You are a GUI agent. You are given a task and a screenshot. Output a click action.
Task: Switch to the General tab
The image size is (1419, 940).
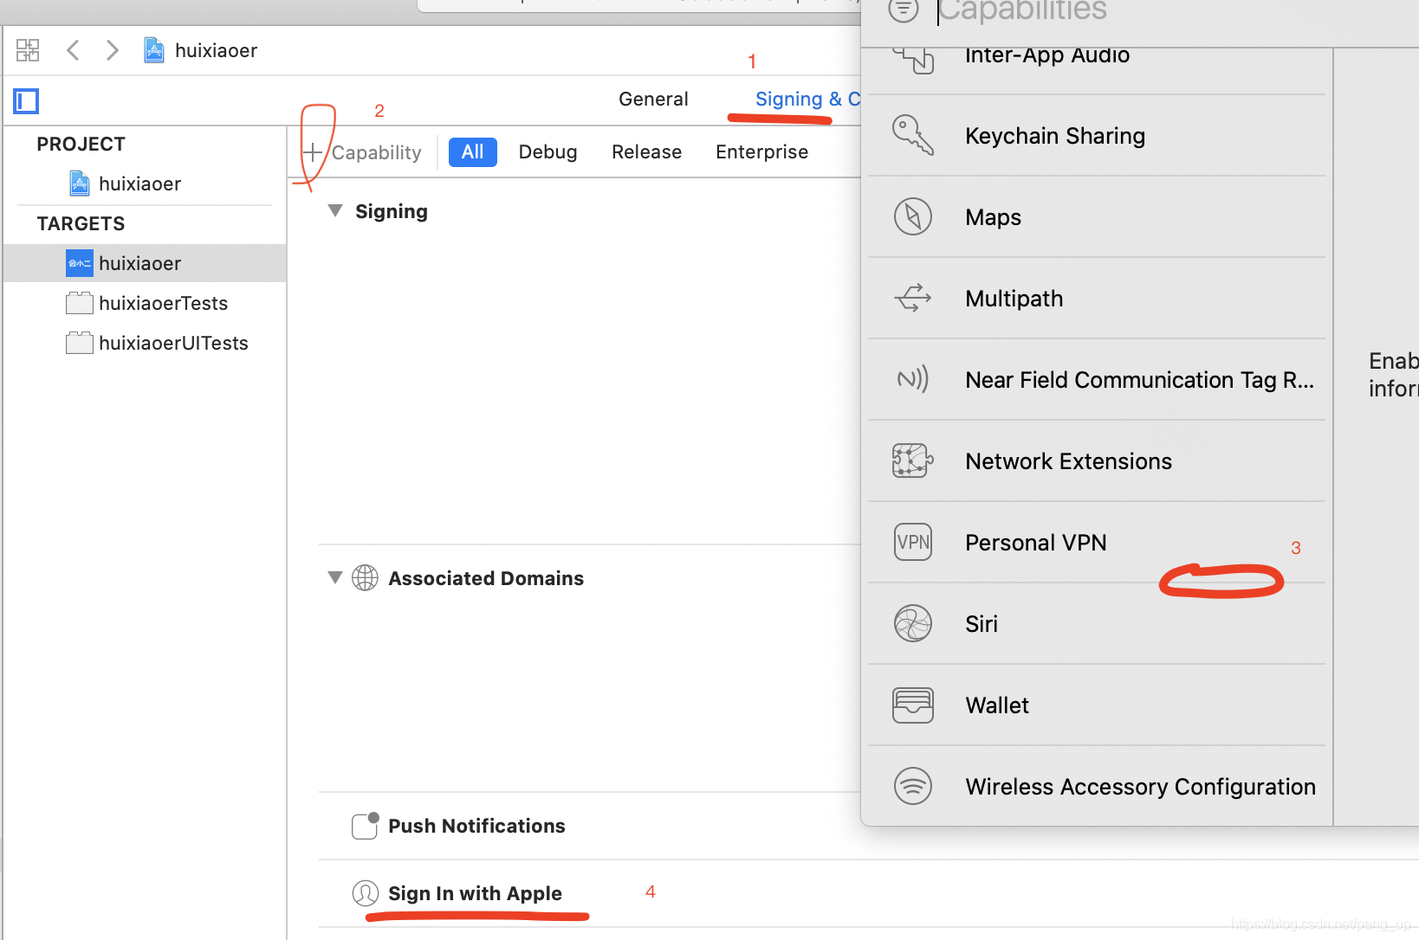(653, 100)
